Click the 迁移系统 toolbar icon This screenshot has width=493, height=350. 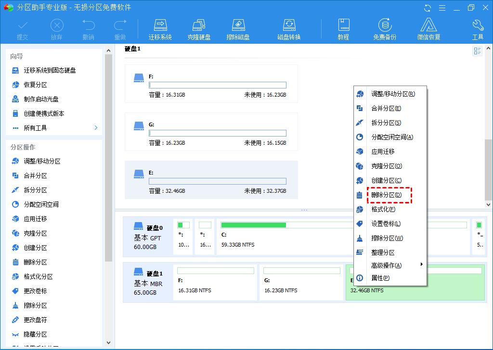[x=160, y=30]
